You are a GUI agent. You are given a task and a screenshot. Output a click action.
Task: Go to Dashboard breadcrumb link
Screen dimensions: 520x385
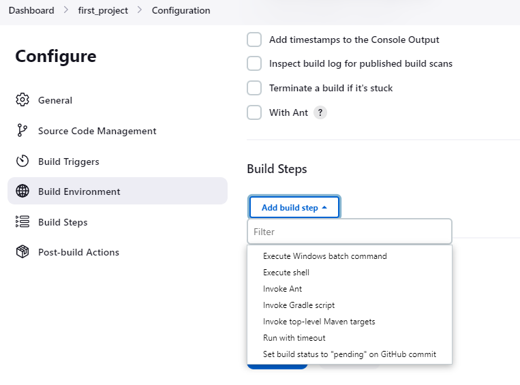coord(31,11)
